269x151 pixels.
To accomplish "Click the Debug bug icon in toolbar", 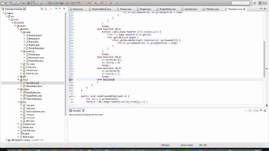I will click(x=50, y=3).
